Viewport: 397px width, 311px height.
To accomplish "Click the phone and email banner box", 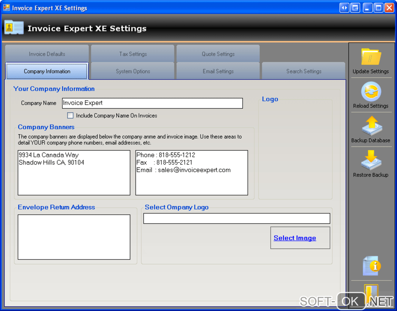I will coord(191,173).
